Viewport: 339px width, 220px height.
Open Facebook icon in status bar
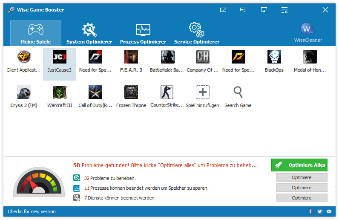[x=310, y=211]
